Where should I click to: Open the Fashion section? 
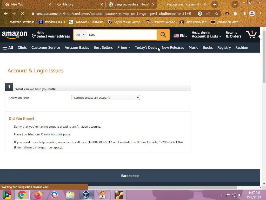pos(242,48)
